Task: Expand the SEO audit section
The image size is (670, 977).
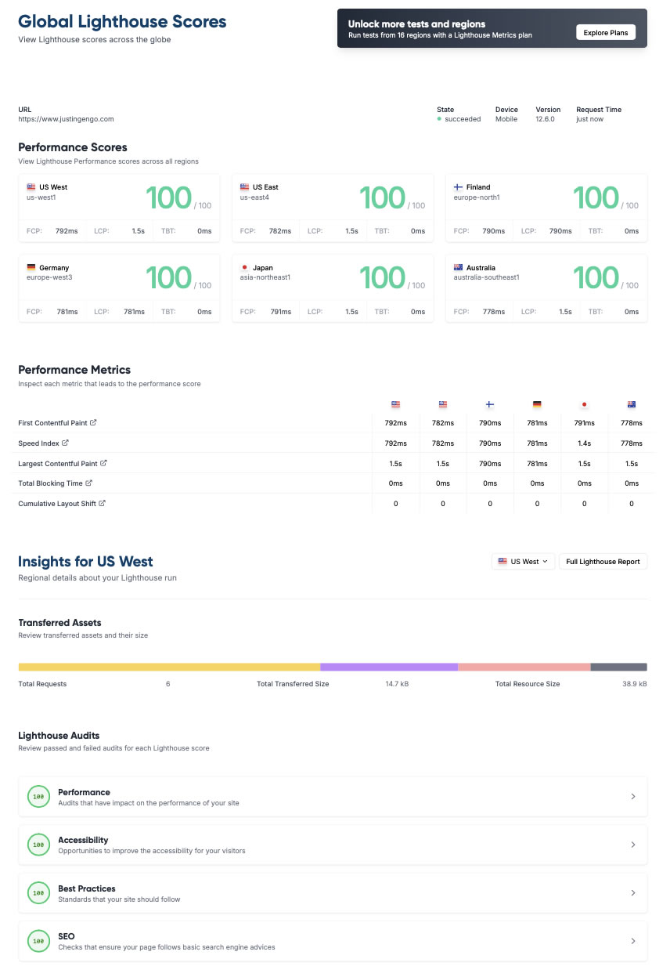Action: (333, 941)
